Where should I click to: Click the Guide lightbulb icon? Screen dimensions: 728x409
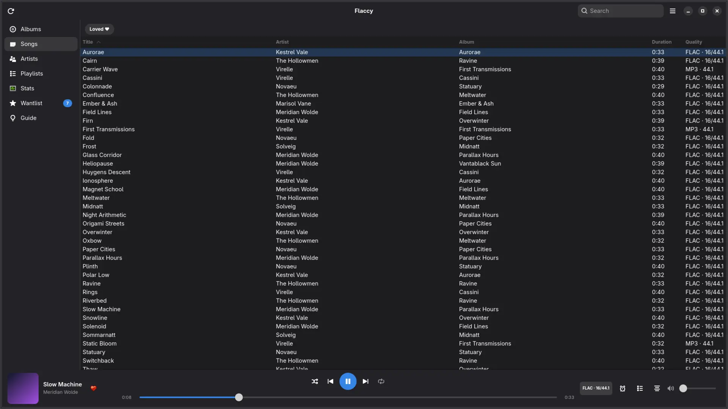pyautogui.click(x=13, y=118)
